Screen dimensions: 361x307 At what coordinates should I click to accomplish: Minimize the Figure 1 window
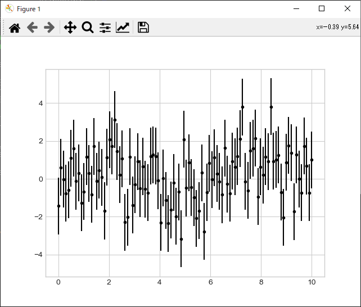296,9
